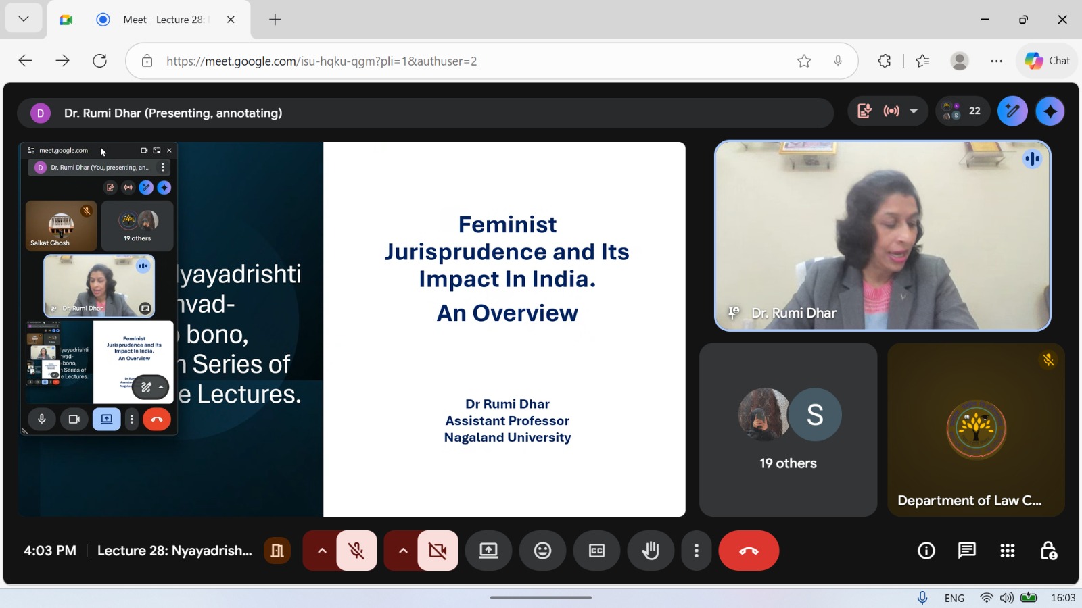Image resolution: width=1082 pixels, height=608 pixels.
Task: Open the in-call chat panel
Action: [x=966, y=551]
